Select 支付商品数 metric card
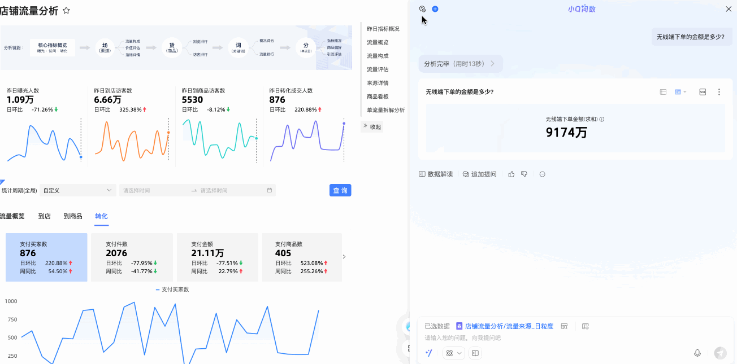 [302, 257]
